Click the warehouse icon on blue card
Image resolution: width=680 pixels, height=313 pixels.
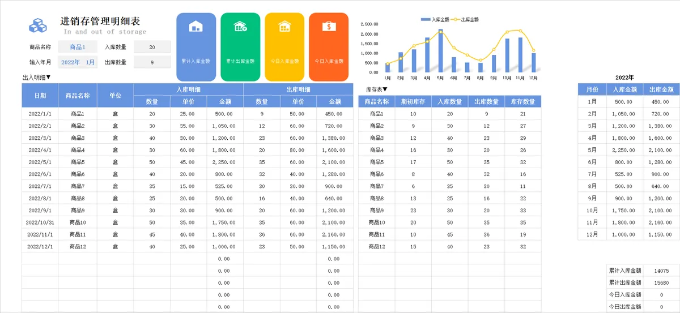(x=195, y=26)
